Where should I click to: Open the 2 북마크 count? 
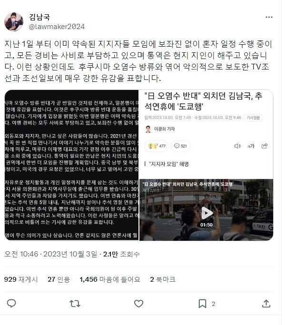[163, 279]
